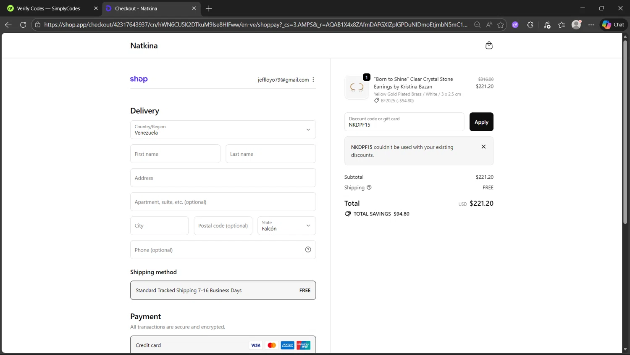Open the phone field help icon

click(308, 249)
